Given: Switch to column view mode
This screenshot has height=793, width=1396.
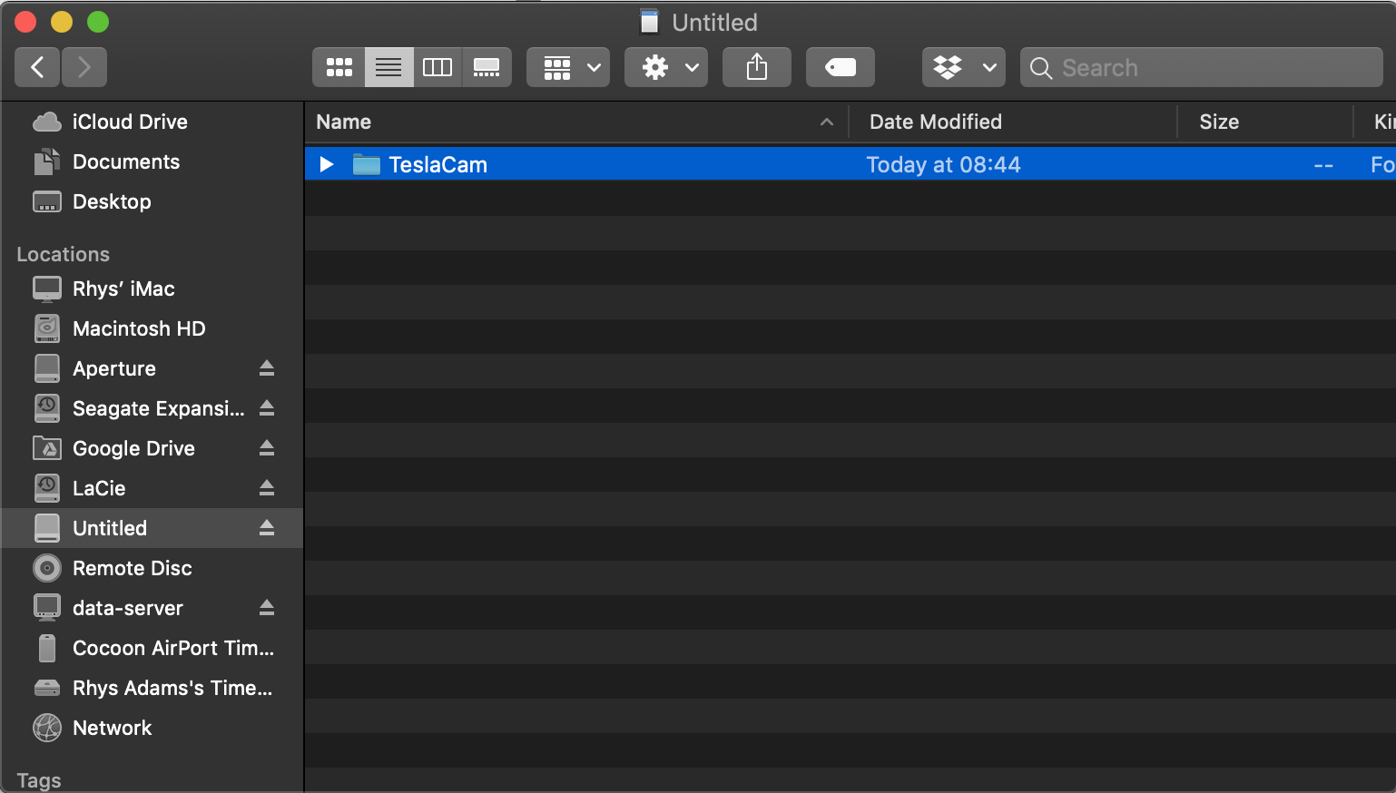Looking at the screenshot, I should pos(437,67).
